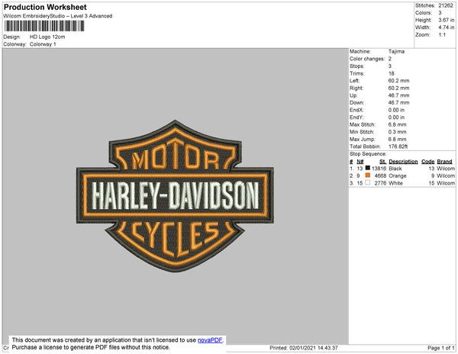Click the barcode under the worksheet title
Viewport: 458px width, 354px height.
pyautogui.click(x=44, y=26)
